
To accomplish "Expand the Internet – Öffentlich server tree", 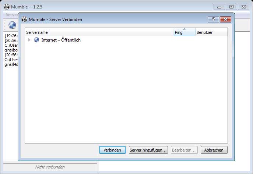I will (x=29, y=40).
